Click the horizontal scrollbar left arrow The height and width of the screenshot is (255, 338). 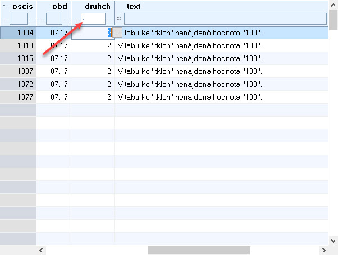(42, 250)
